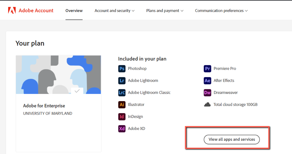Image resolution: width=292 pixels, height=154 pixels.
Task: Click the Illustrator Ai icon
Action: coord(122,104)
